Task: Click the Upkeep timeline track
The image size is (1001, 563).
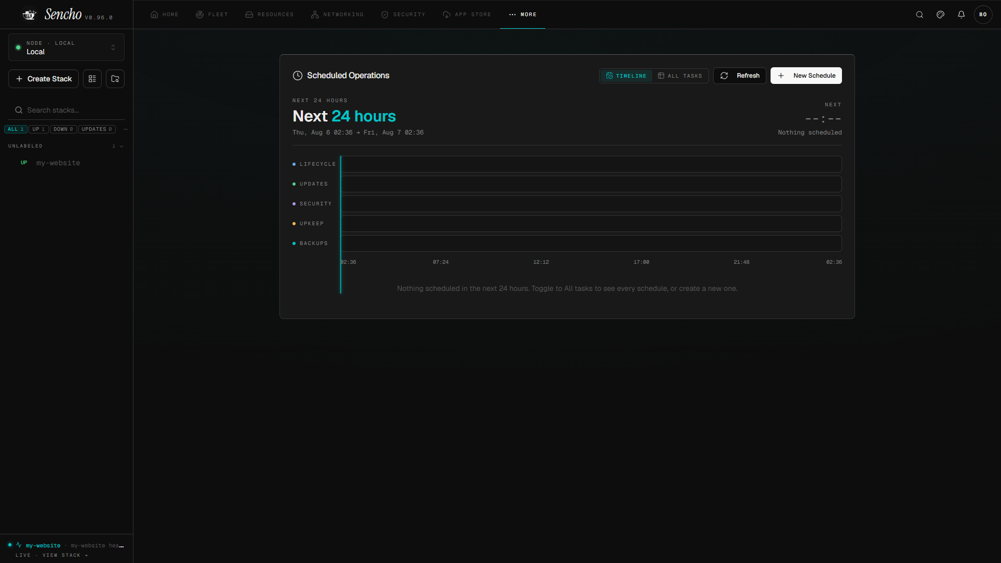Action: (x=591, y=224)
